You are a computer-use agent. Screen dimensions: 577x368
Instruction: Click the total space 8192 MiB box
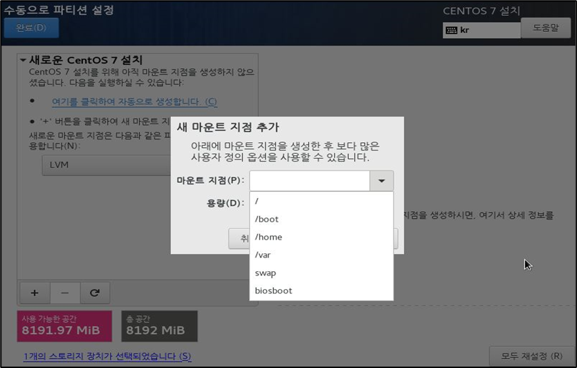click(x=159, y=326)
